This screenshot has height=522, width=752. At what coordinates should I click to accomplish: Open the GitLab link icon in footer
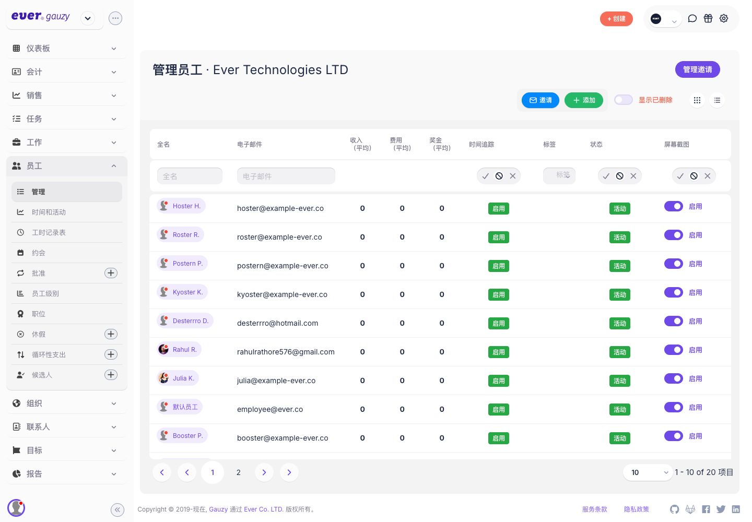click(x=690, y=509)
